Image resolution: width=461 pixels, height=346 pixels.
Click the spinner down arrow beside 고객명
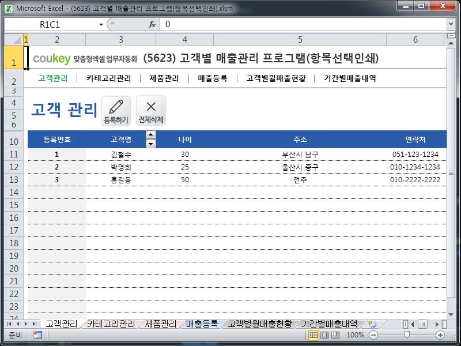(151, 144)
